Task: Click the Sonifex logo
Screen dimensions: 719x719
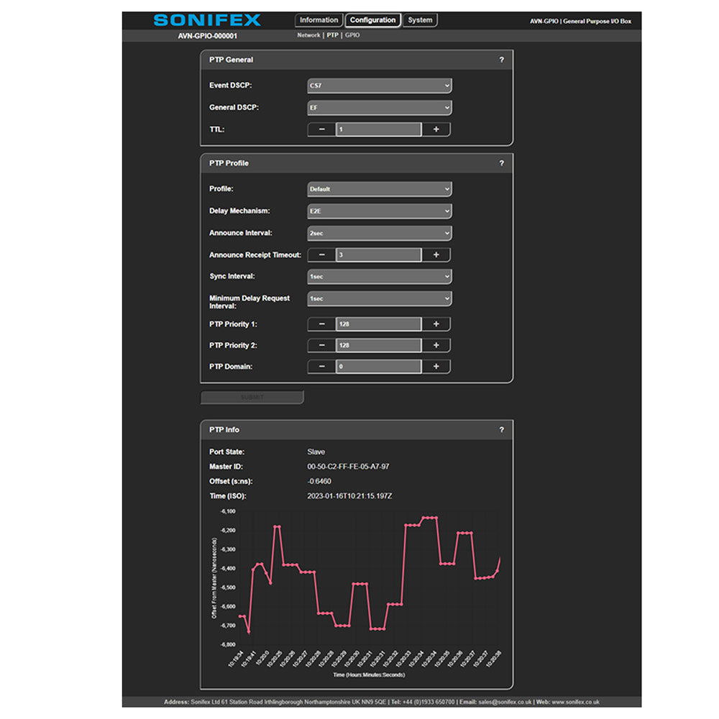Action: click(207, 20)
